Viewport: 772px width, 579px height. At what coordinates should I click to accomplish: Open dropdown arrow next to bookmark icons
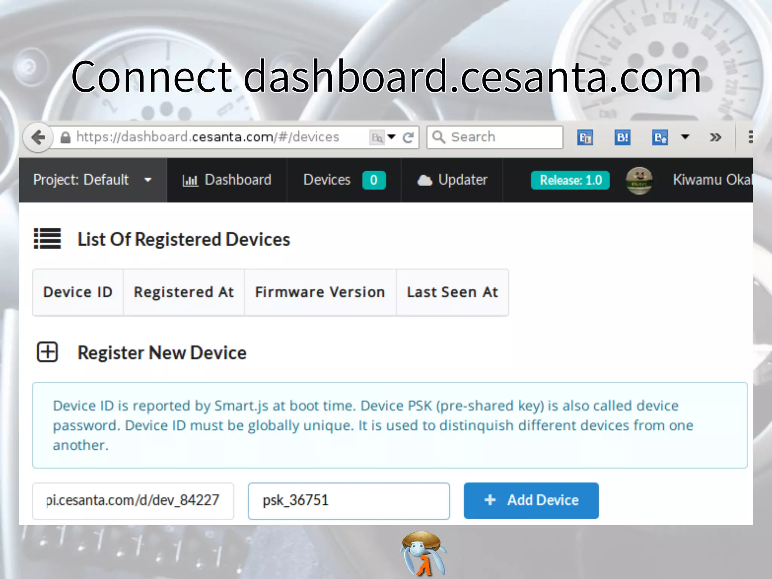[685, 137]
